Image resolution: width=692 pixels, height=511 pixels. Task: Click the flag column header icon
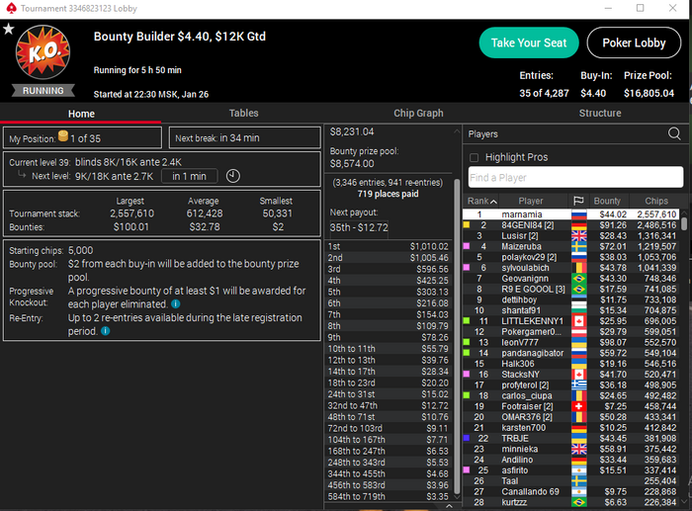578,201
